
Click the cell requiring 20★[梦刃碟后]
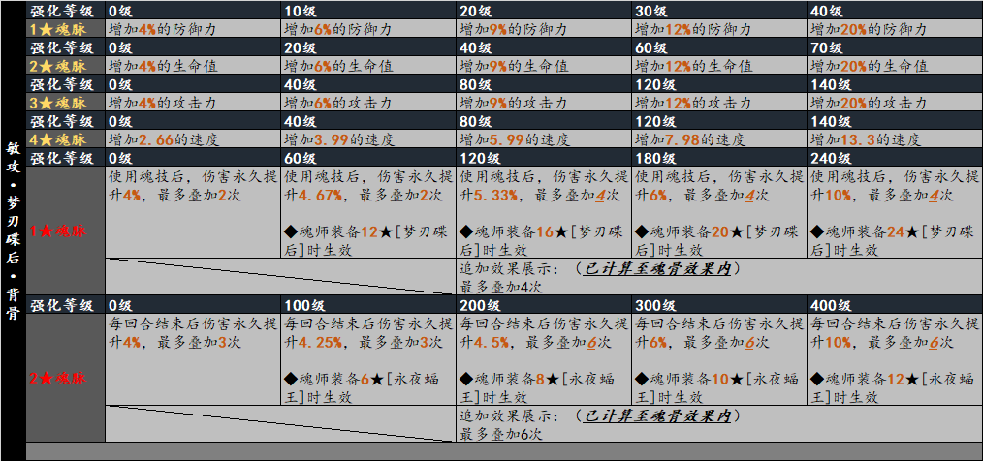click(719, 213)
